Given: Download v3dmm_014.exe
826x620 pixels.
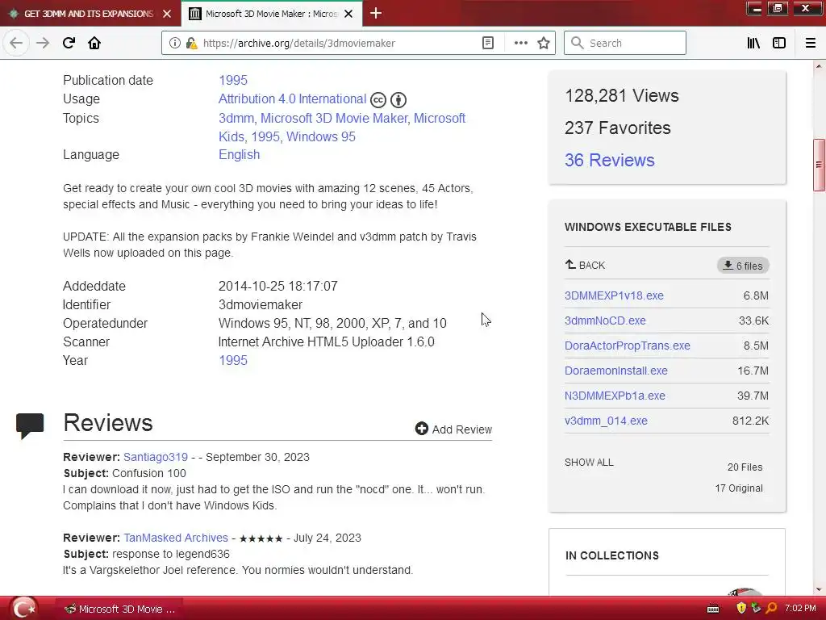Looking at the screenshot, I should point(606,421).
